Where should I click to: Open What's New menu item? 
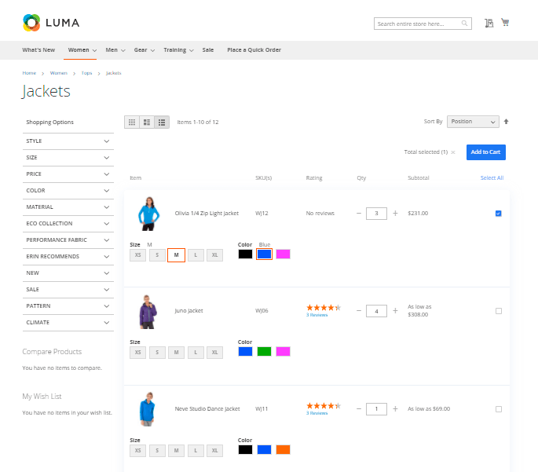(x=38, y=50)
